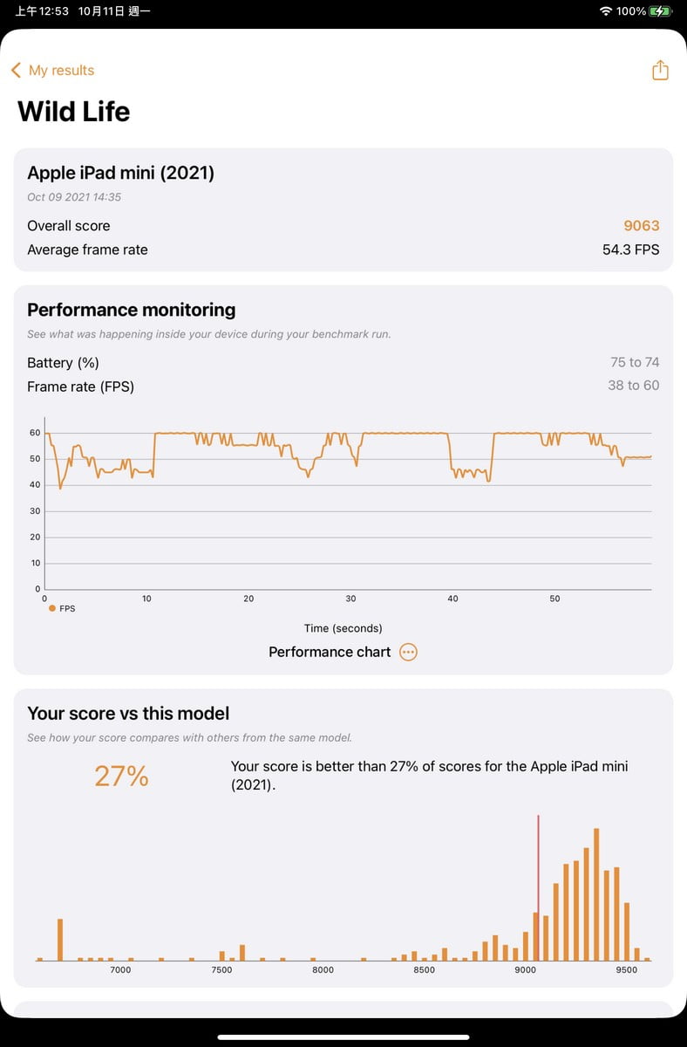Tap the Wild Life title

pos(74,112)
